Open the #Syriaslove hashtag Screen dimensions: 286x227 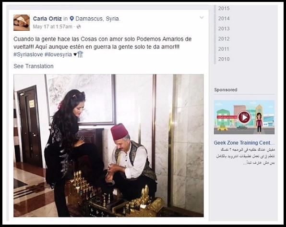coord(28,54)
